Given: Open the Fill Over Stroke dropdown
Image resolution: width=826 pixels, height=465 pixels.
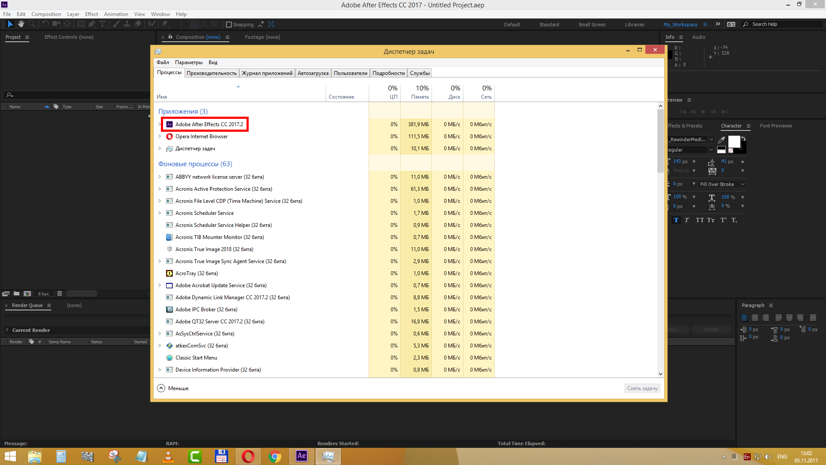Looking at the screenshot, I should (722, 184).
